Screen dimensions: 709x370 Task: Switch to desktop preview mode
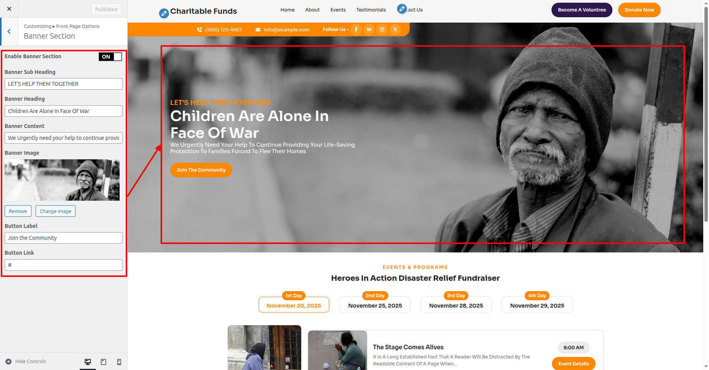tap(88, 362)
